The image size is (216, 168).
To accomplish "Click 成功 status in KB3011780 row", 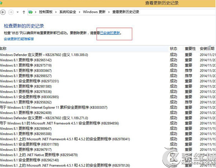I will coord(174,144).
